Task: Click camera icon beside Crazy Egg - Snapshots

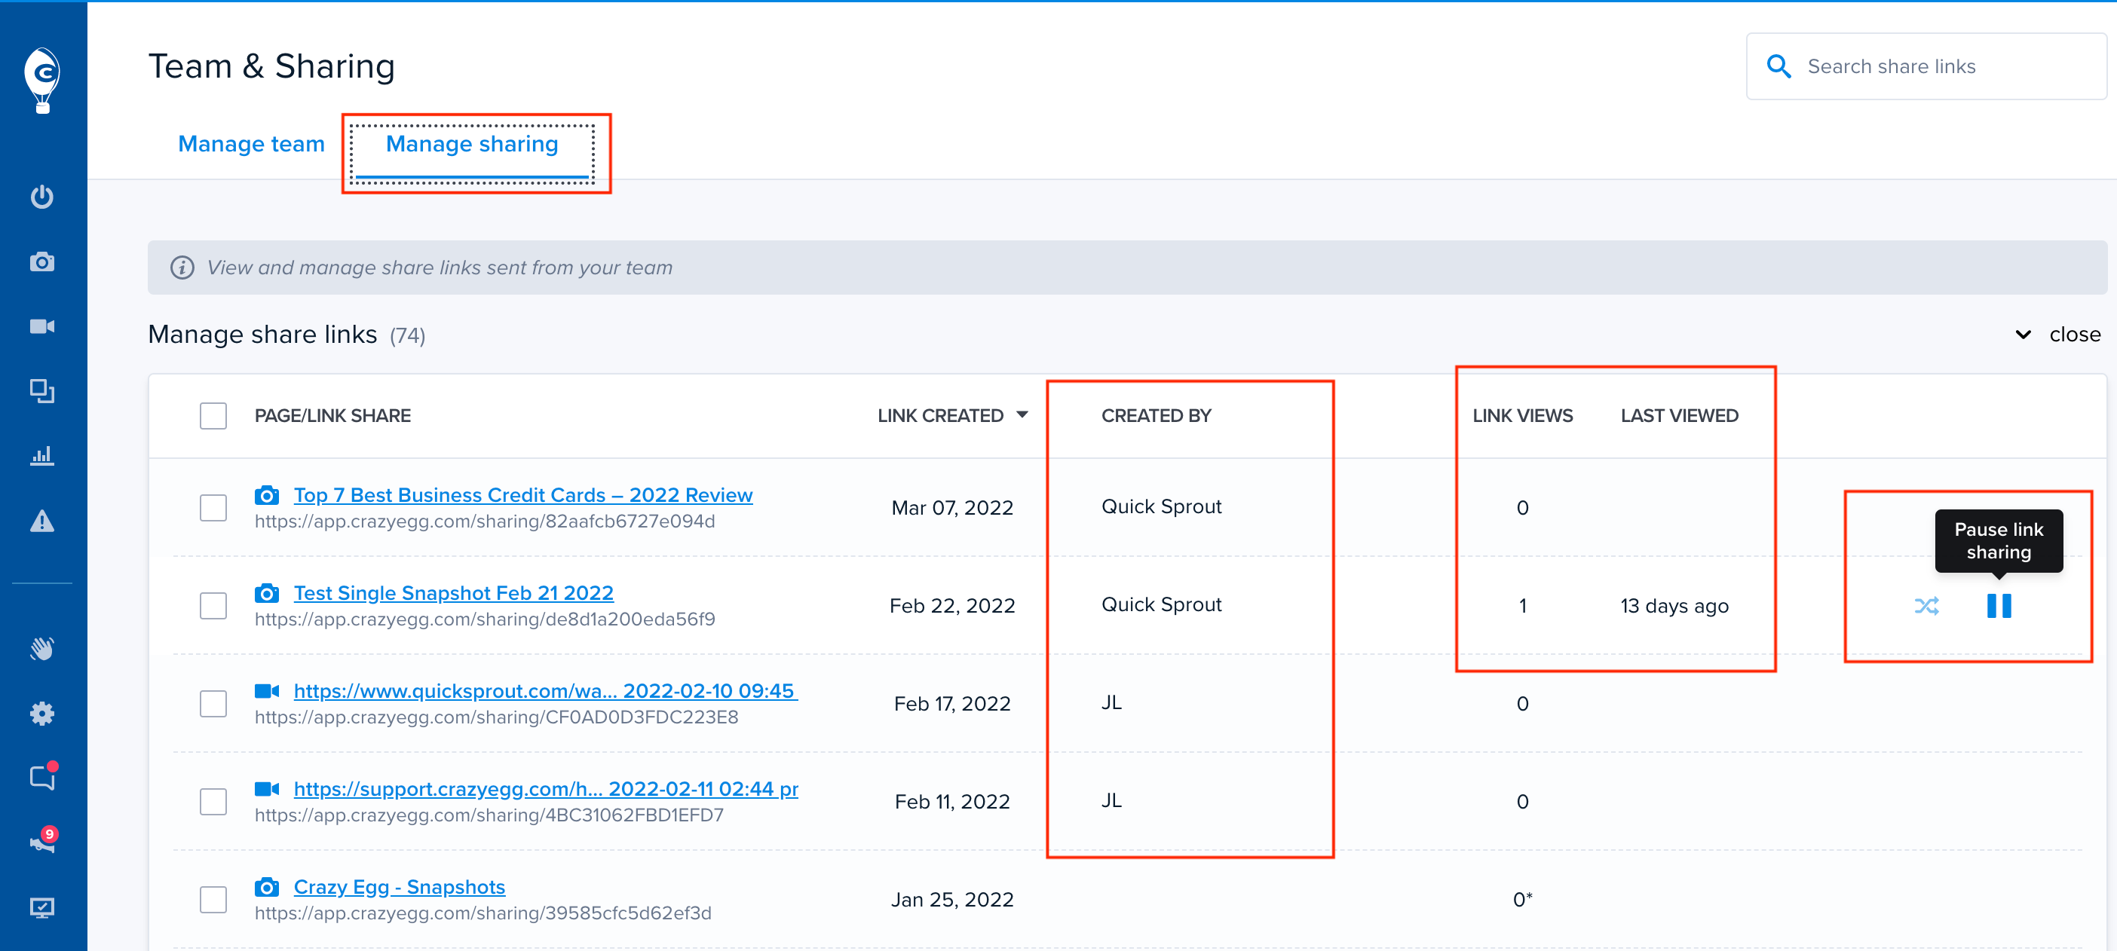Action: (266, 887)
